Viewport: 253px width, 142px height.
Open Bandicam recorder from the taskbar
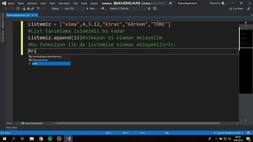pyautogui.click(x=59, y=138)
